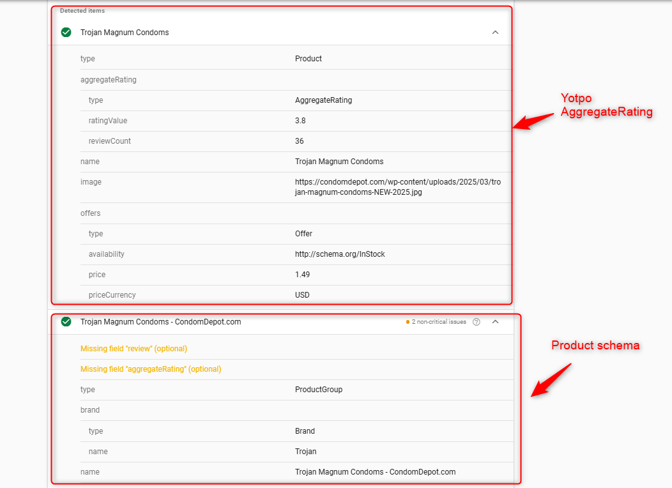Screen dimensions: 672x488
Task: Select bottom name value 'Trojan Magnum Condoms - CondomDepot.com'
Action: tap(375, 472)
